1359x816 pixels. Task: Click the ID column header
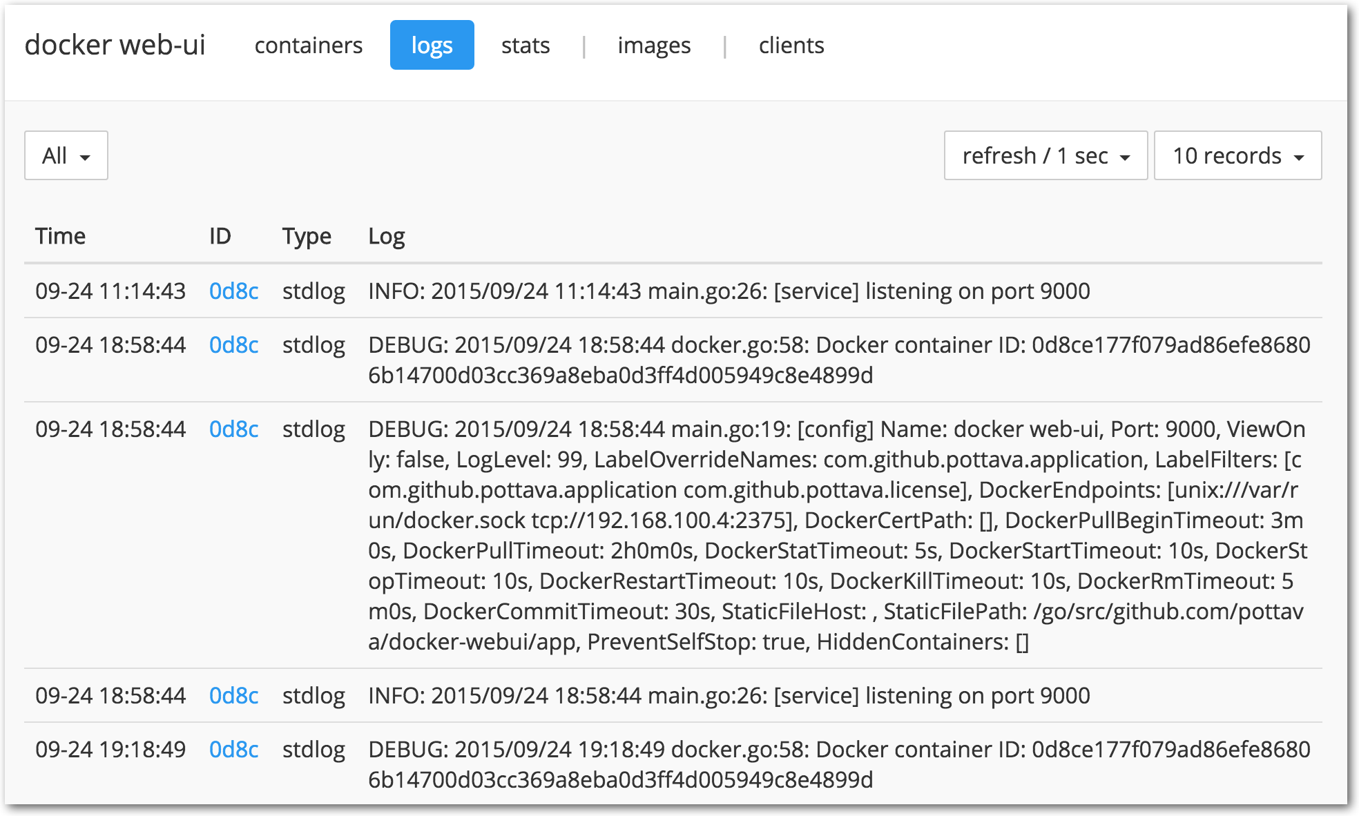click(220, 236)
